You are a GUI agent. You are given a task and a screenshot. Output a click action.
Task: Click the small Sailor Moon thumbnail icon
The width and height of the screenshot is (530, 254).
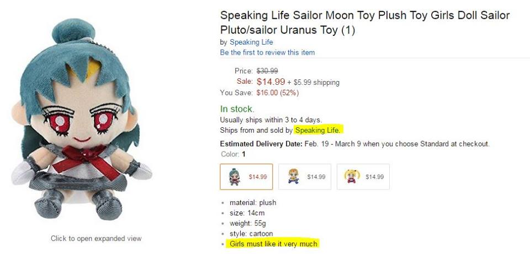[352, 176]
